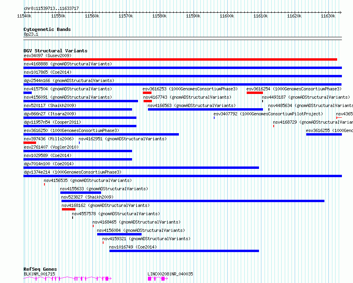
Task: Open nsv4155633 (gnomADStructuralVariants) label
Action: click(104, 189)
